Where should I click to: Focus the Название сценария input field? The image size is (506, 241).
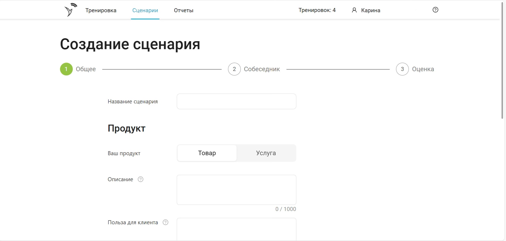point(236,101)
